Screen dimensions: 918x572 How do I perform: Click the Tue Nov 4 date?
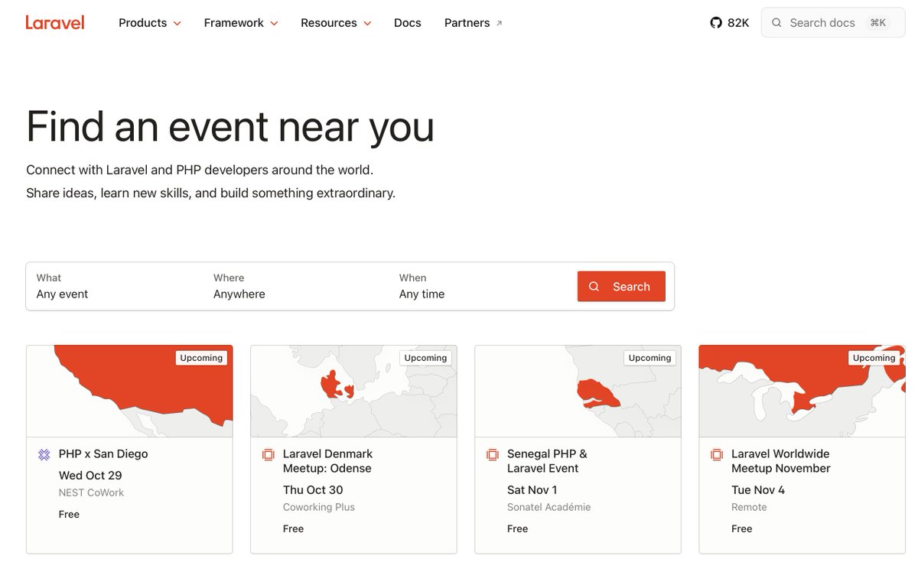[758, 490]
